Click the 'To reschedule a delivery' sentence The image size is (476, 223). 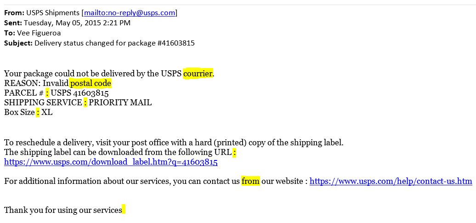pyautogui.click(x=174, y=143)
